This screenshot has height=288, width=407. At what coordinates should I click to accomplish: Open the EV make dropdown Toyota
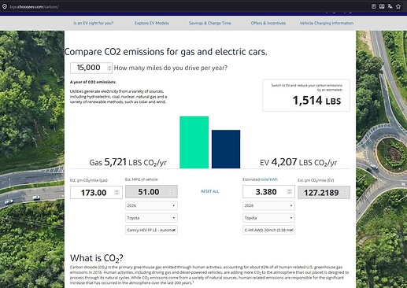[268, 218]
